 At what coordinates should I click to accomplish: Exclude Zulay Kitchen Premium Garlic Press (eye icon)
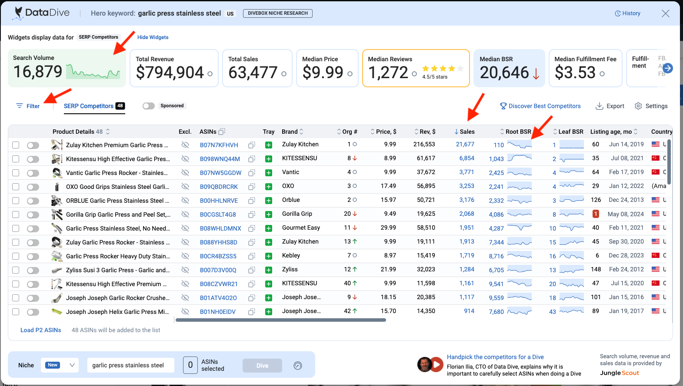pos(185,145)
